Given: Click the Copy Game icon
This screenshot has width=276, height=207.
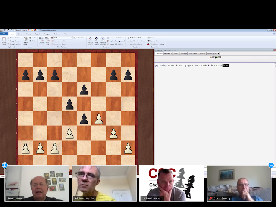Looking at the screenshot, I should click(x=9, y=41).
